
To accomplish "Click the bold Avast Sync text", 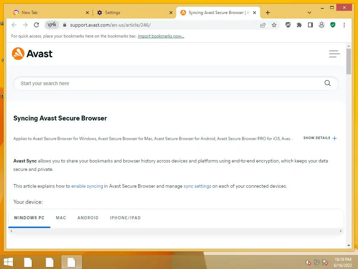I will point(25,161).
